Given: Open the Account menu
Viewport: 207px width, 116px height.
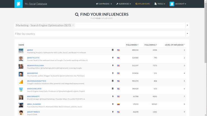Looking at the screenshot, I should click(x=180, y=4).
